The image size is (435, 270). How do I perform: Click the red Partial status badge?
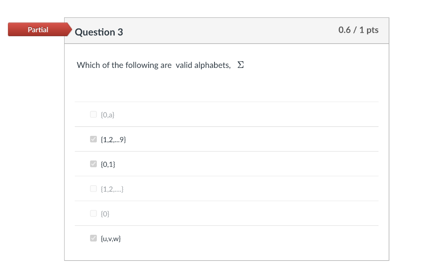coord(38,29)
